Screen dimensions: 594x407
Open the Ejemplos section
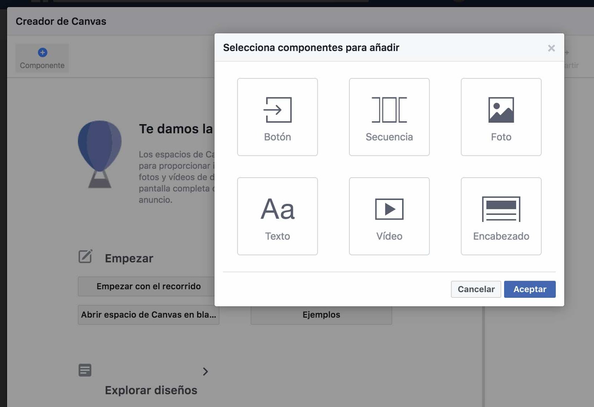tap(321, 314)
